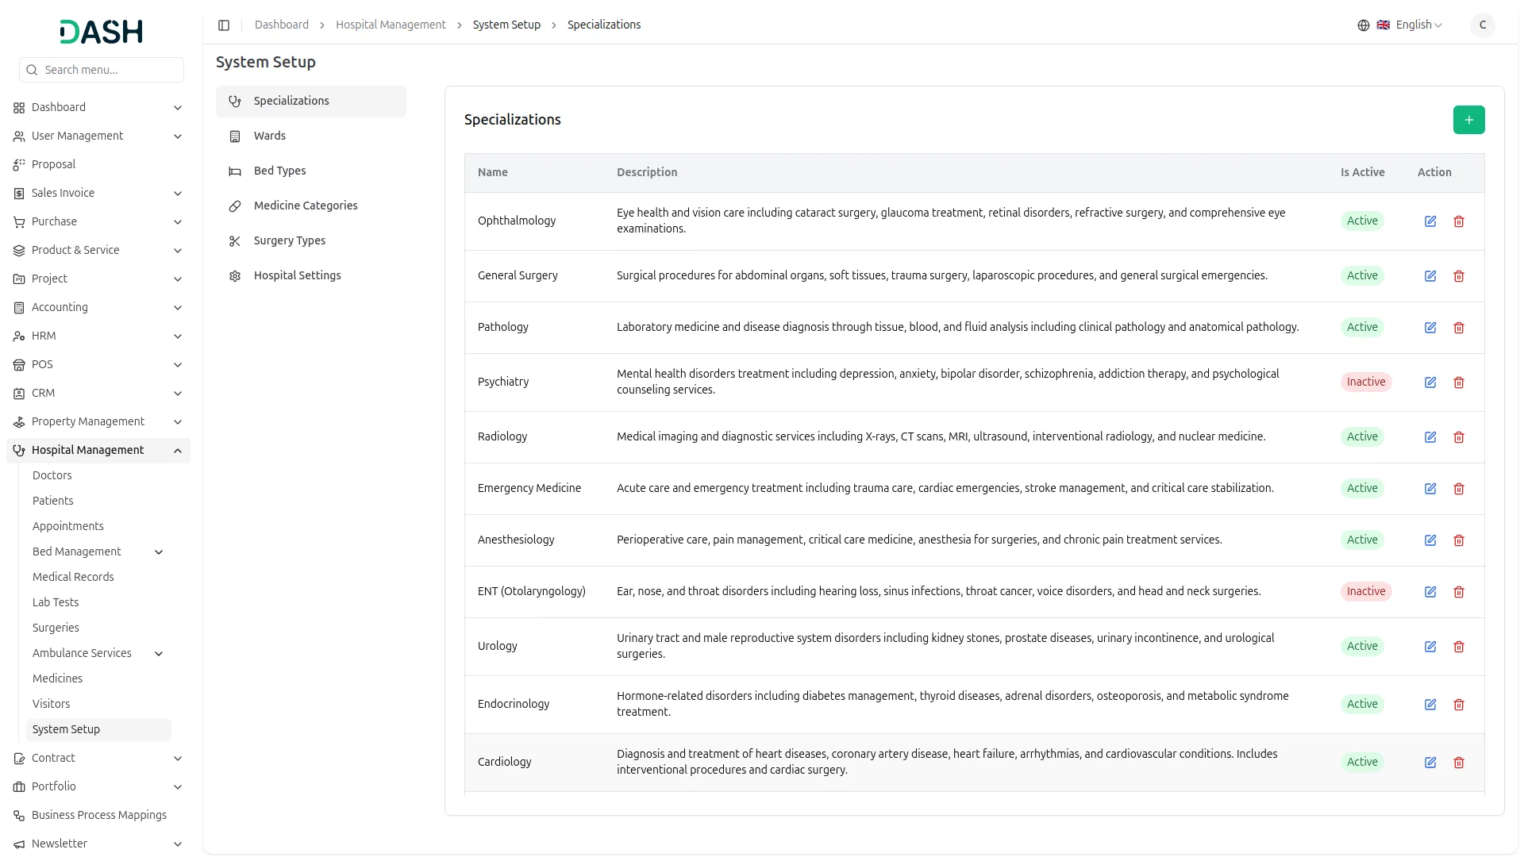The image size is (1524, 857).
Task: Click the Search menu input field
Action: pos(102,70)
